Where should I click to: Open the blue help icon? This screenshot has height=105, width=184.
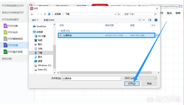pyautogui.click(x=156, y=20)
